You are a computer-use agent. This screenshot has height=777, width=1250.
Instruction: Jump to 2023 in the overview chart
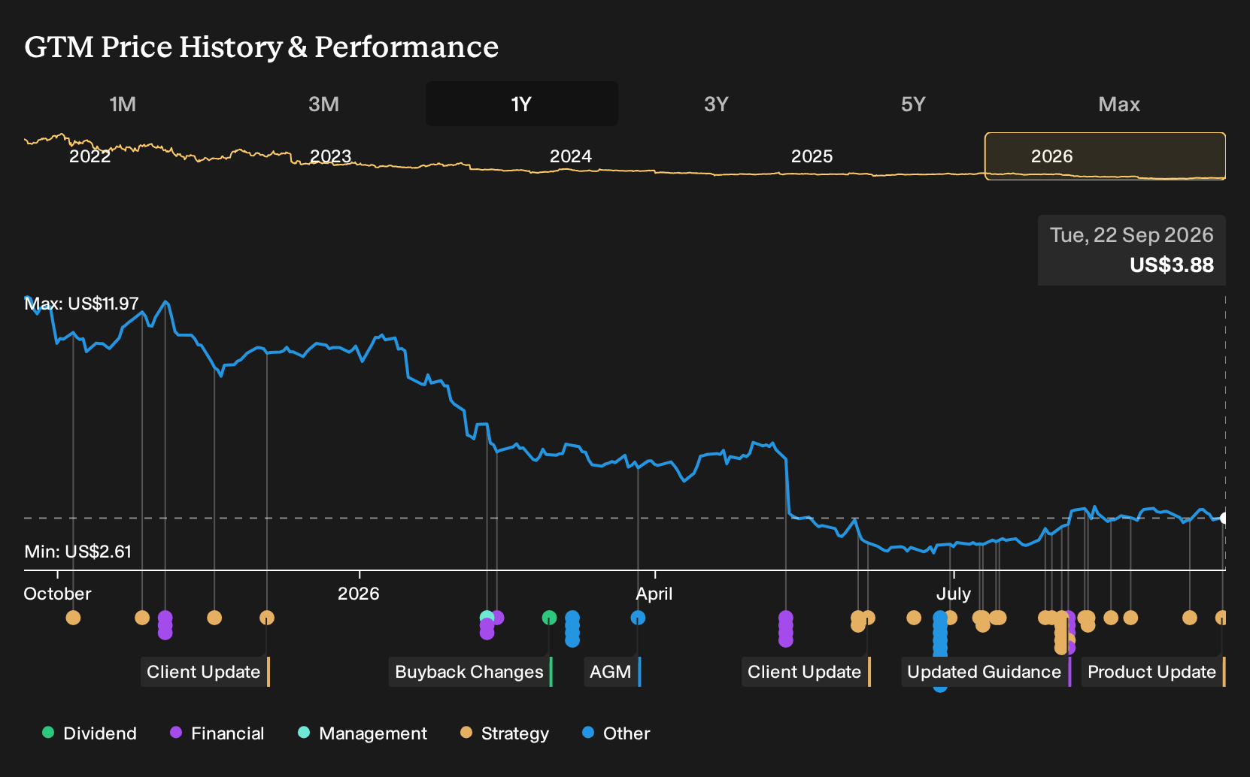pos(330,156)
